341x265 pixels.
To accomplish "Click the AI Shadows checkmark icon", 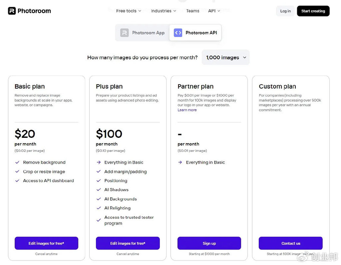I will click(99, 189).
